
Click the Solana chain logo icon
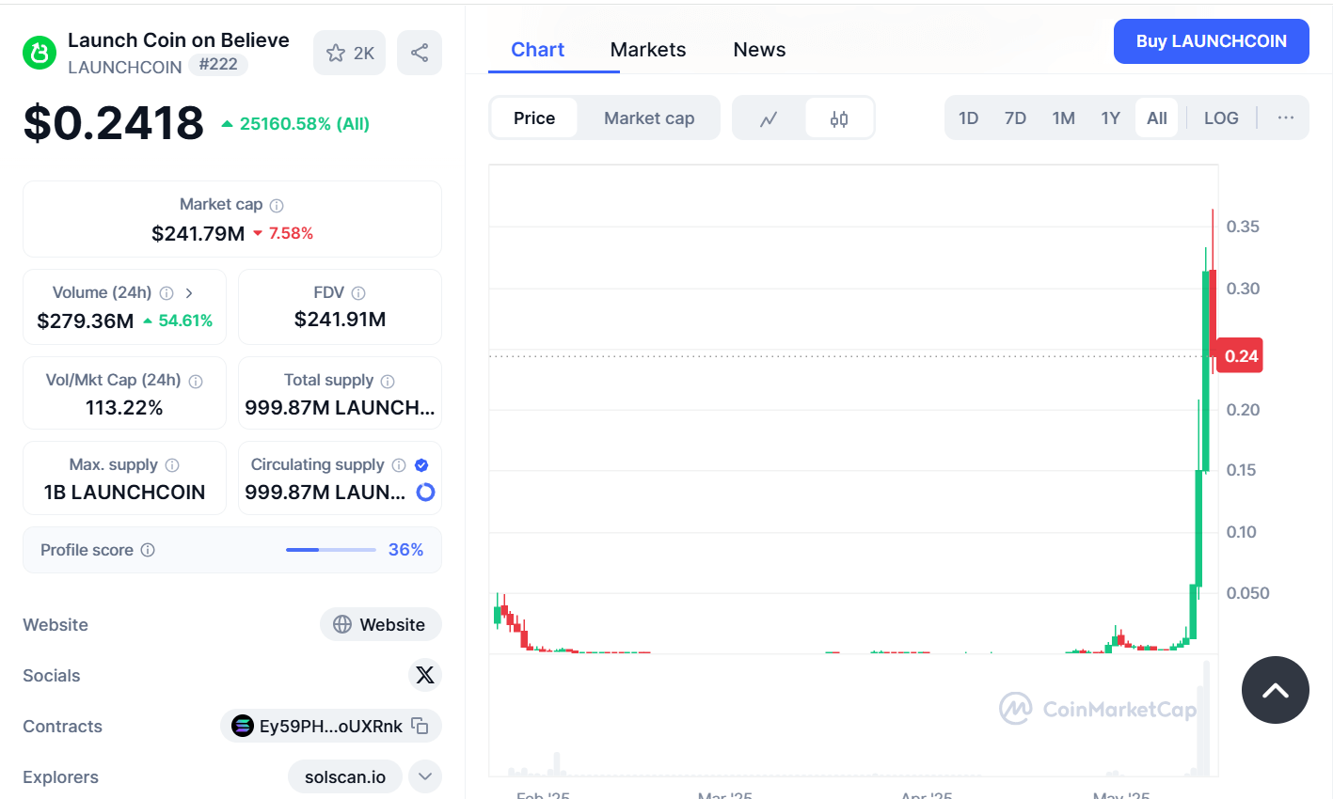pos(243,726)
